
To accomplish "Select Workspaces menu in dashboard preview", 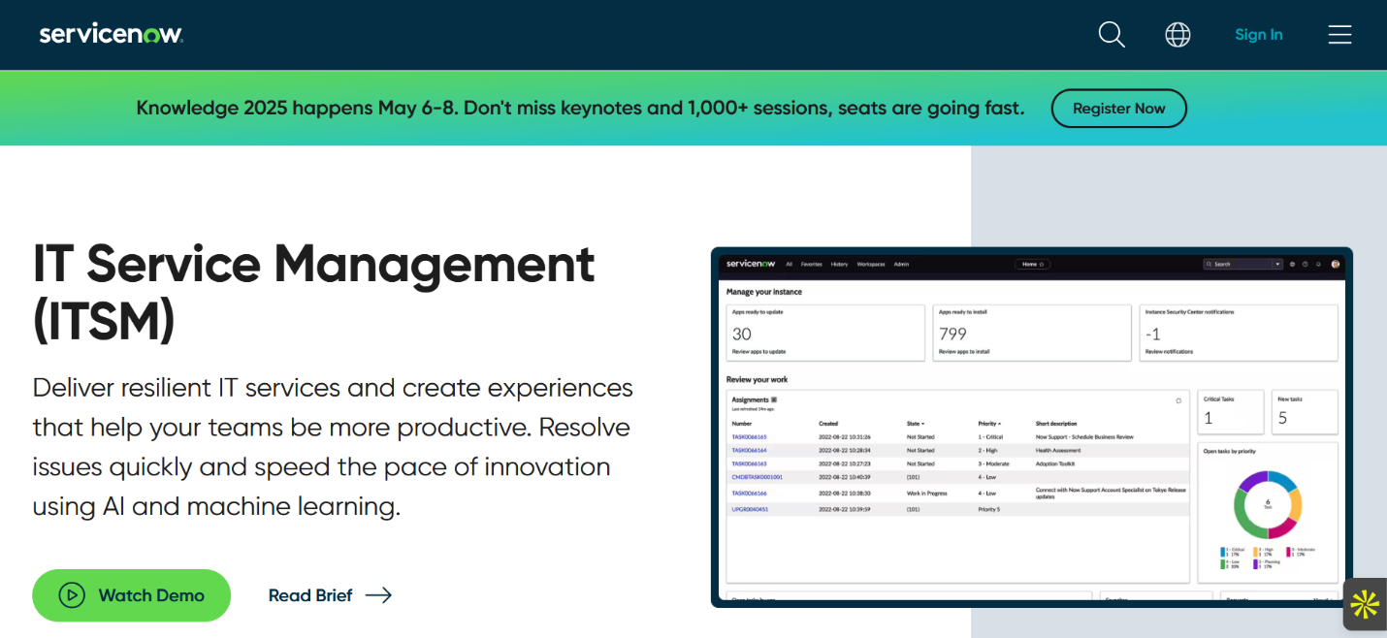I will pos(871,264).
